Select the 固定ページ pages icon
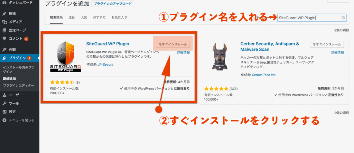Viewport: 354px width, 153px height. pyautogui.click(x=4, y=30)
